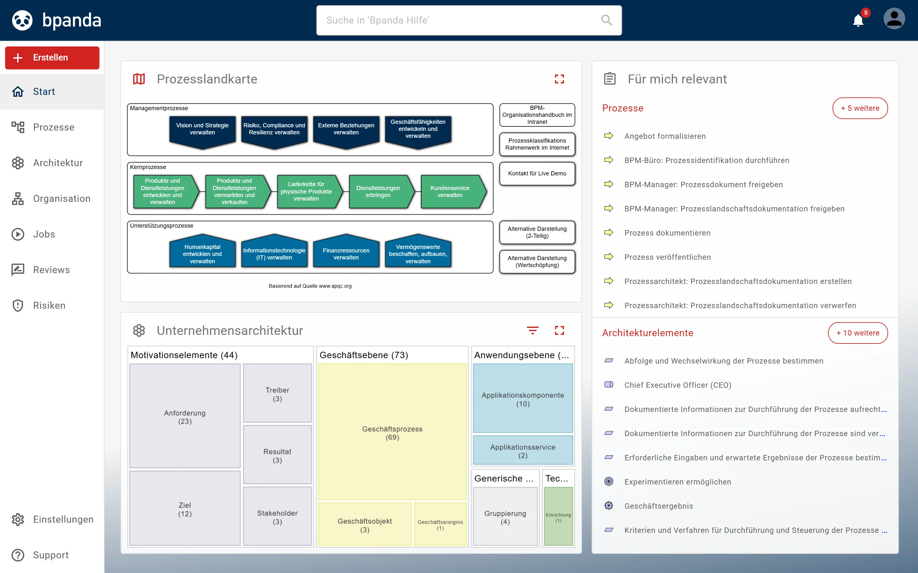Open Support in sidebar
Screen dimensions: 918x573
[x=52, y=555]
